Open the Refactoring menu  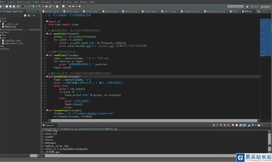(x=24, y=2)
